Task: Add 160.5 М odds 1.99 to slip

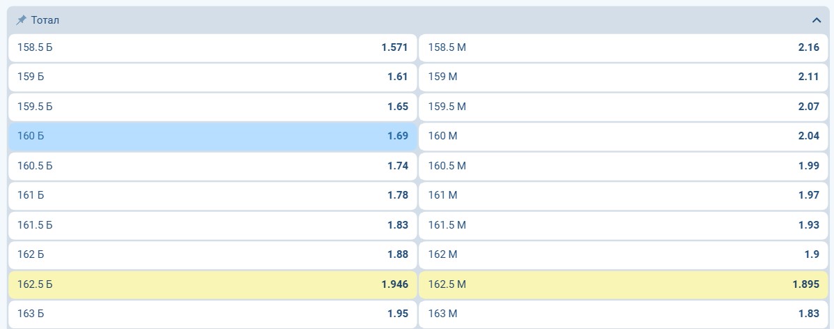Action: pyautogui.click(x=624, y=166)
